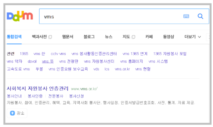Viewport: 213px width, 127px height.
Task: Click the box icon next to 지도
Action: coord(133,37)
